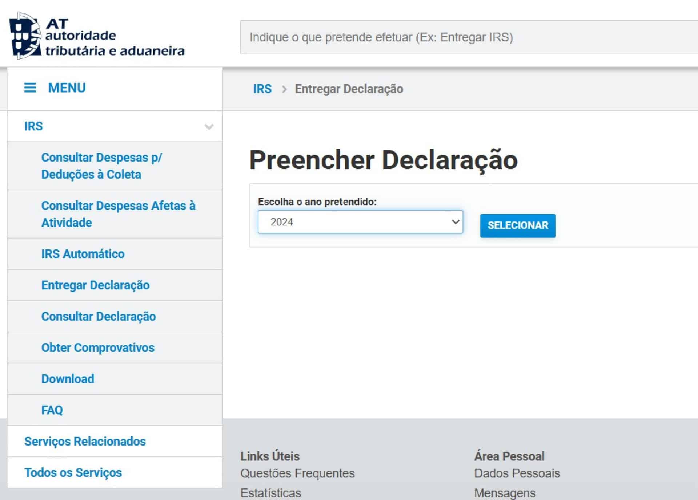Open Todos os Serviços
This screenshot has width=698, height=500.
(x=73, y=472)
